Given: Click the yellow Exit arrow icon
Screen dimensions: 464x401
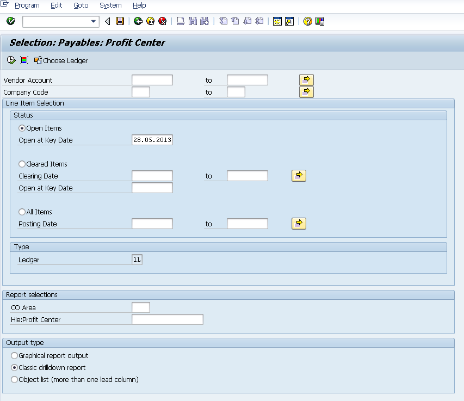Looking at the screenshot, I should (150, 21).
